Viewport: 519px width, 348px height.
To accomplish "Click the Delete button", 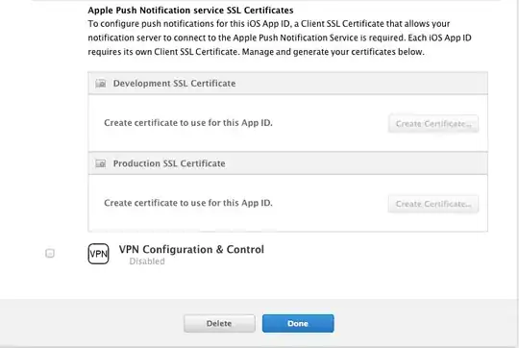I will click(x=219, y=324).
